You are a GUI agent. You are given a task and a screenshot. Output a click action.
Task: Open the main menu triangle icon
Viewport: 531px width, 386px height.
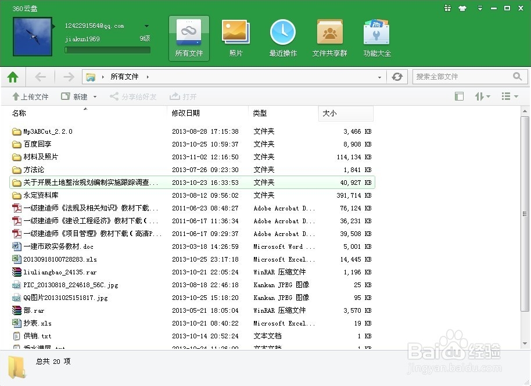[480, 8]
